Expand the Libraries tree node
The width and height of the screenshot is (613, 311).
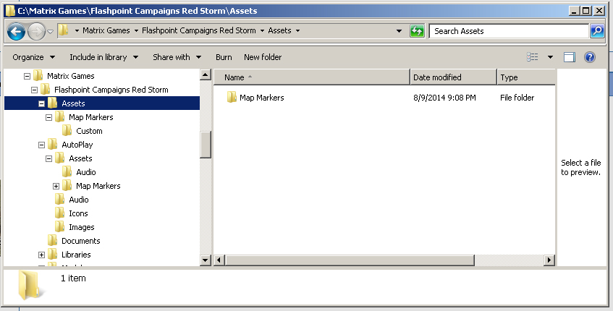tap(41, 255)
